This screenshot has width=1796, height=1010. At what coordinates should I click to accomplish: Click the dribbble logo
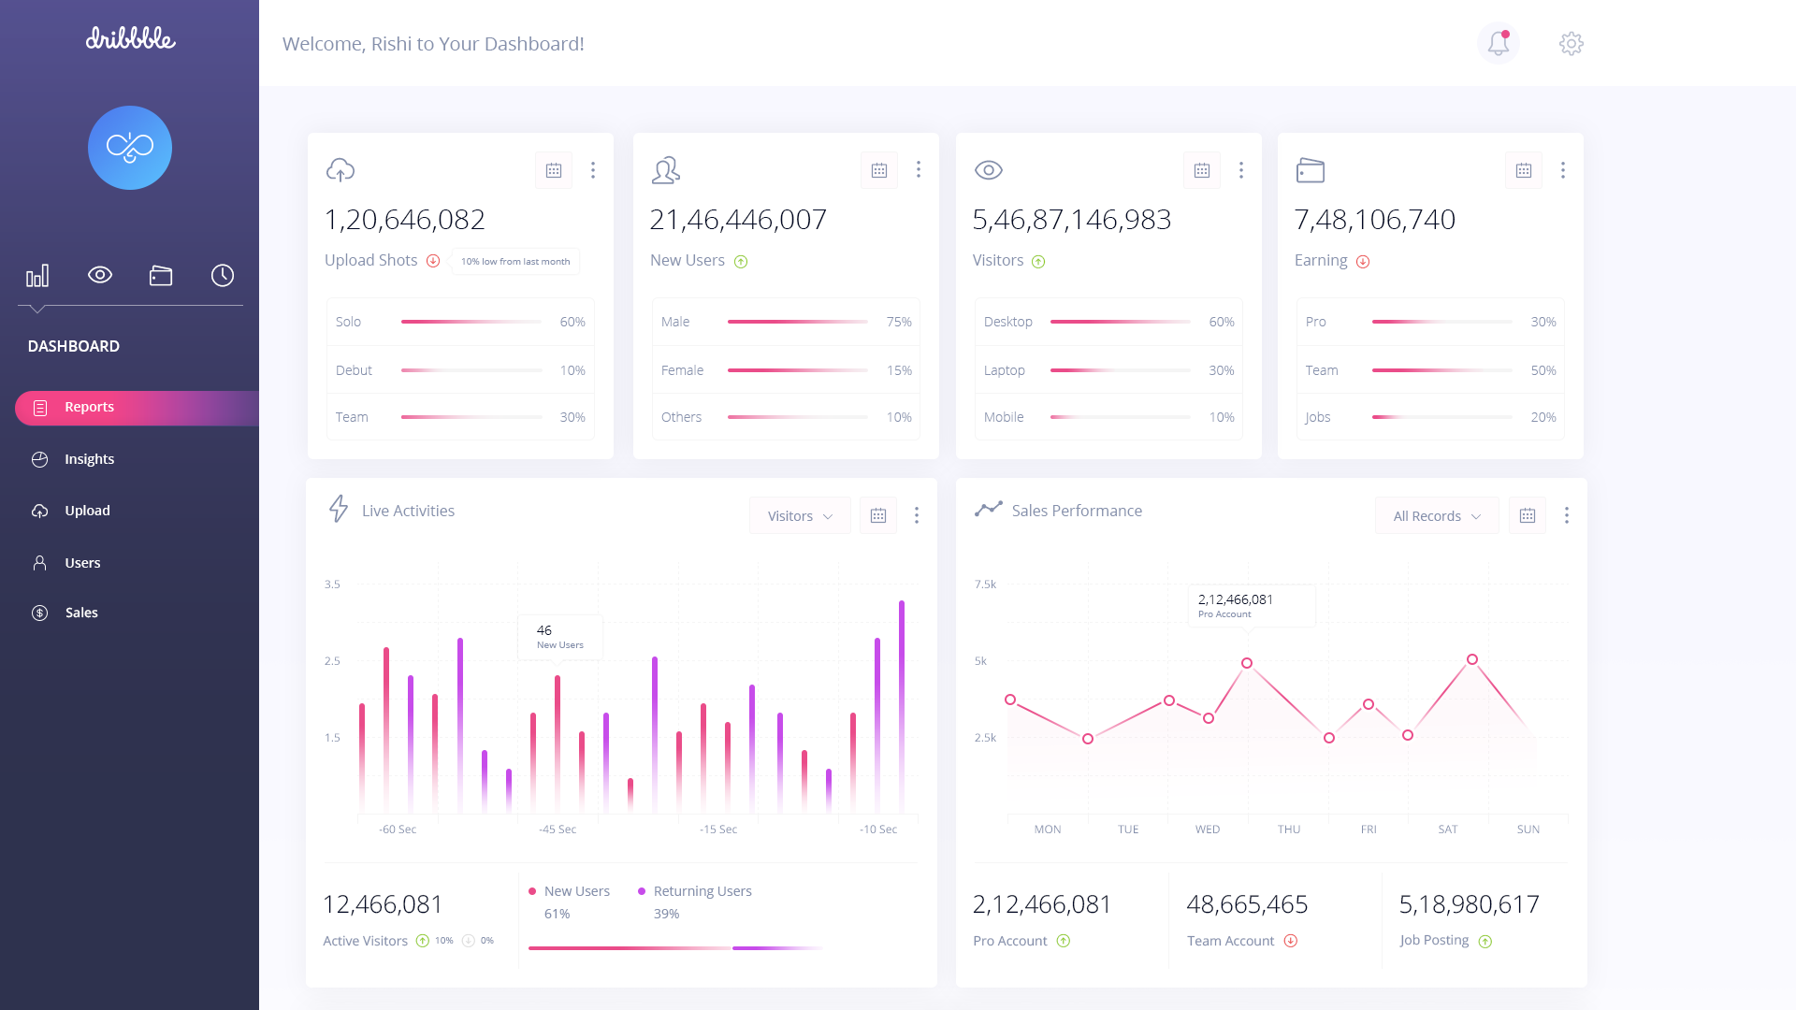coord(129,39)
